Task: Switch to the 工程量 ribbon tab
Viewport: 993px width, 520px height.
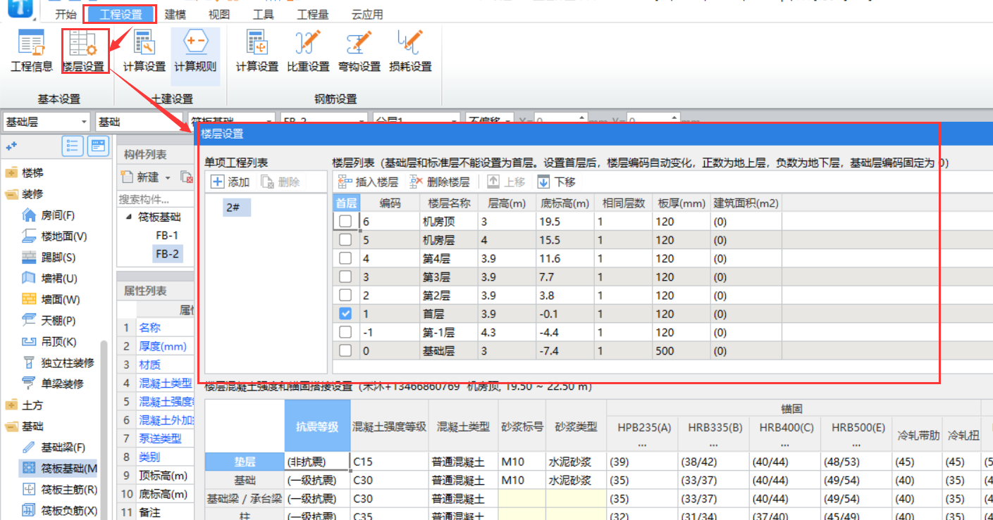Action: 312,14
